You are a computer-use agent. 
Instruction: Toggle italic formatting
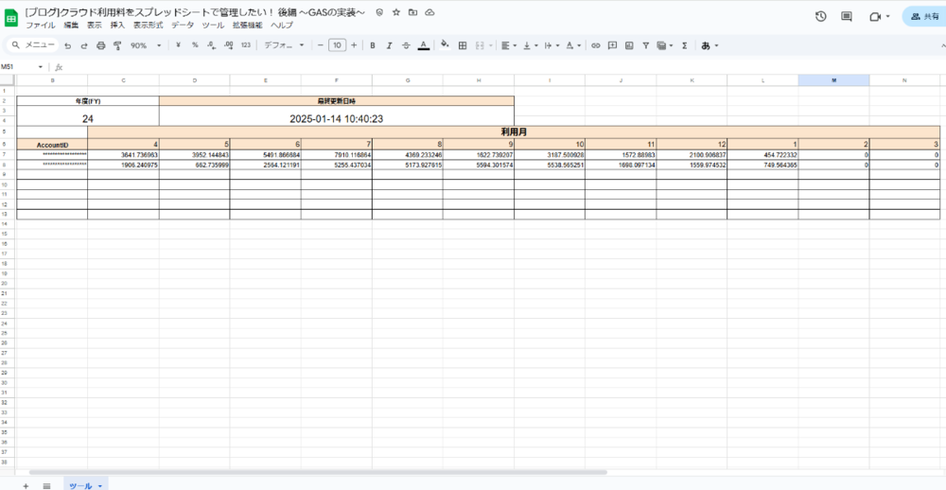click(x=389, y=45)
